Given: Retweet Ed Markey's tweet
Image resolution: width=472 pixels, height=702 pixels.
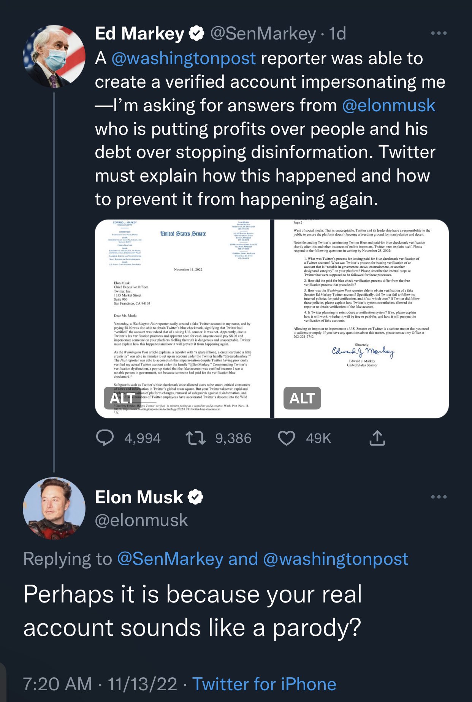Looking at the screenshot, I should pos(196,438).
